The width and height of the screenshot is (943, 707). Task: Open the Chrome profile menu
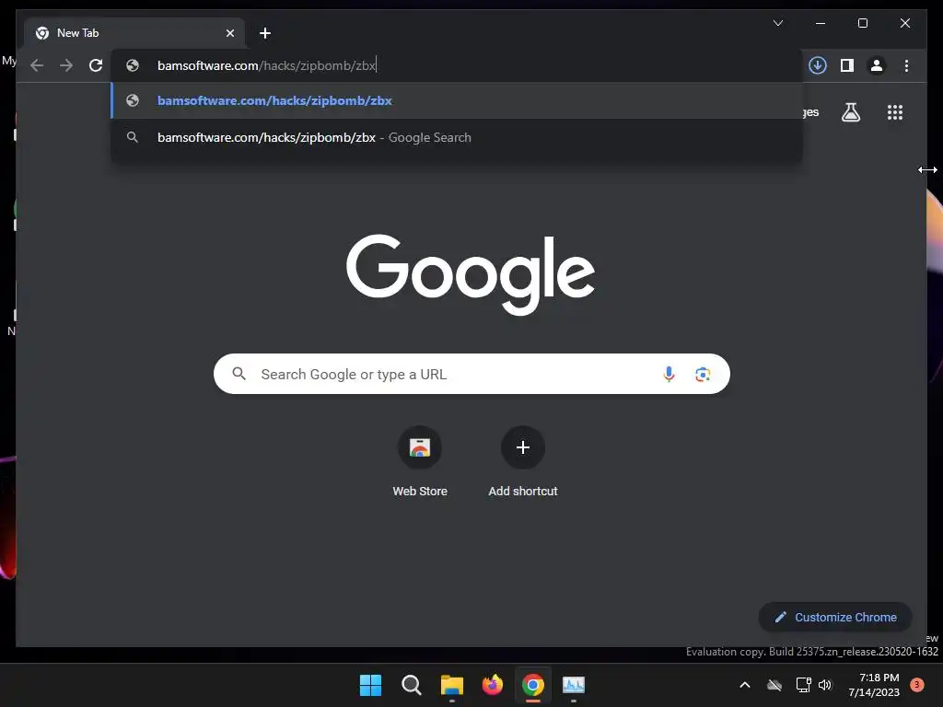877,65
